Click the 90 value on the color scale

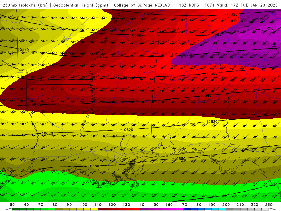(x=69, y=205)
